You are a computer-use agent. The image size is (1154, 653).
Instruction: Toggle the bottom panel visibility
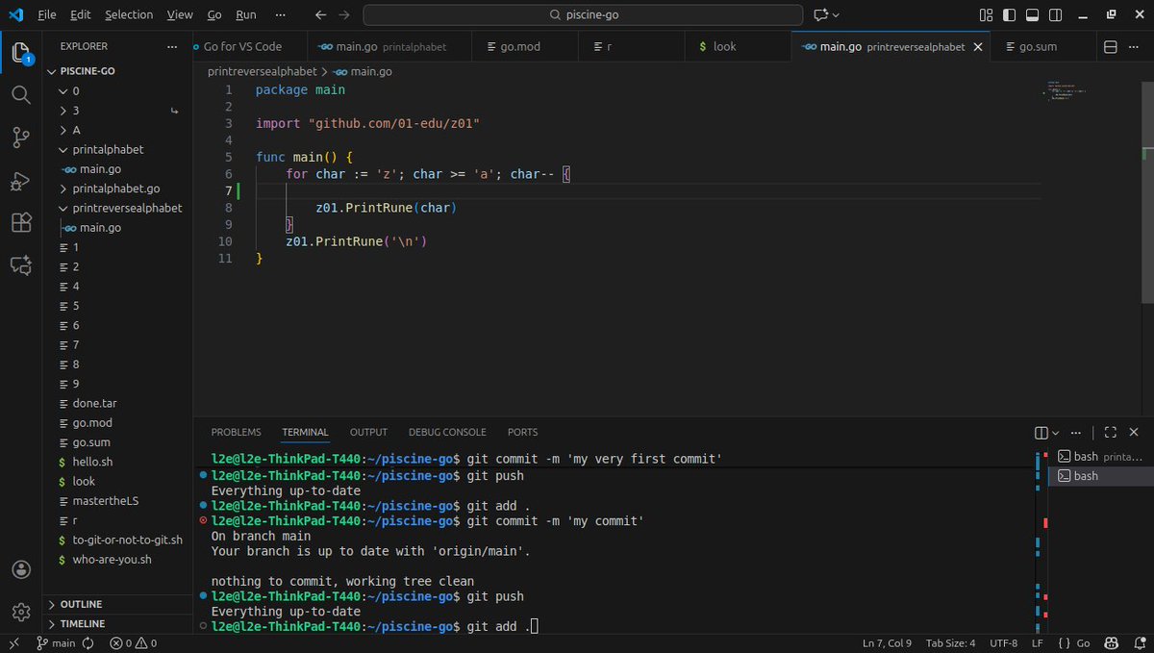pos(1032,14)
